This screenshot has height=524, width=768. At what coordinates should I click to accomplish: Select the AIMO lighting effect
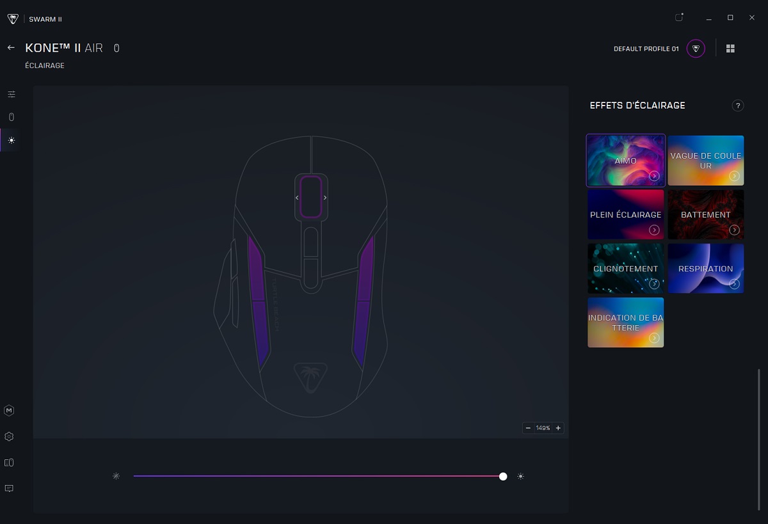click(625, 160)
